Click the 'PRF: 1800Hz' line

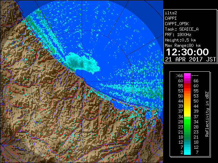point(178,35)
